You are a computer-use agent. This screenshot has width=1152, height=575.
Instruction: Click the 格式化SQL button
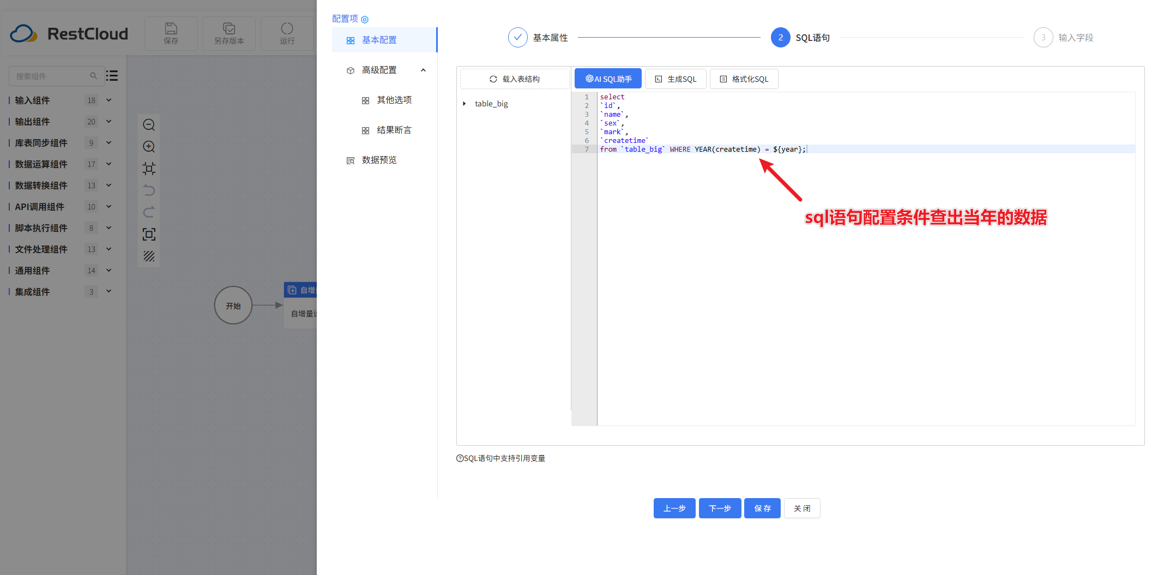pos(744,79)
